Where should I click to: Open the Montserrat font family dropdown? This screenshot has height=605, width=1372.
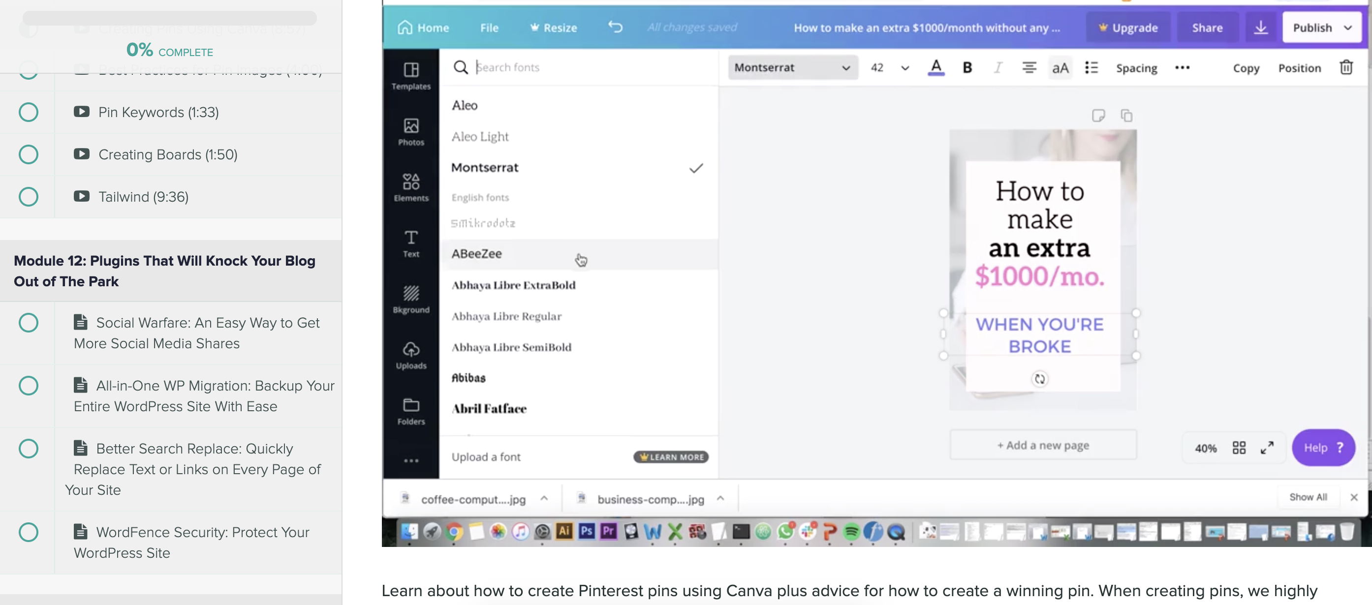[792, 68]
